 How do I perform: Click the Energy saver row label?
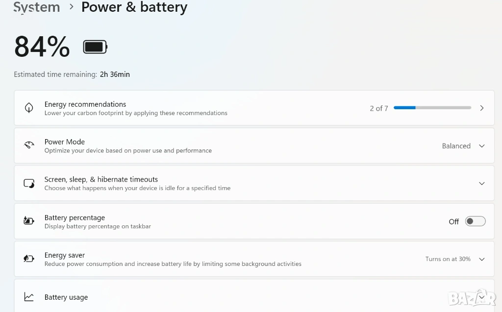[65, 255]
